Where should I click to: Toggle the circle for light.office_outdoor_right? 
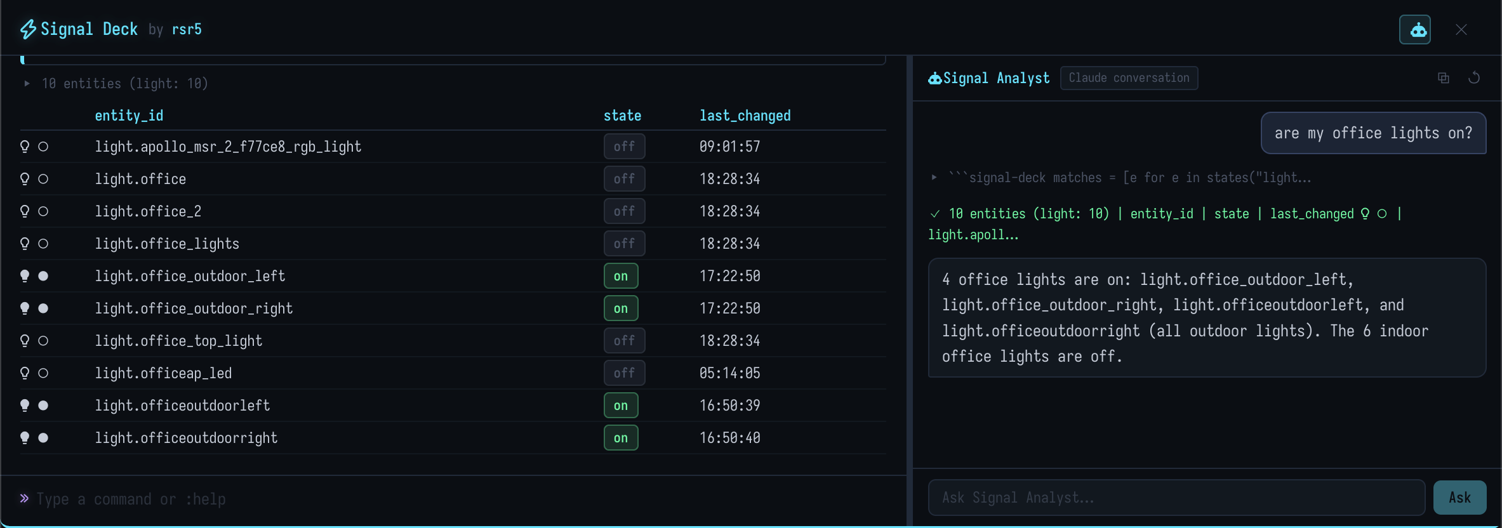tap(43, 308)
